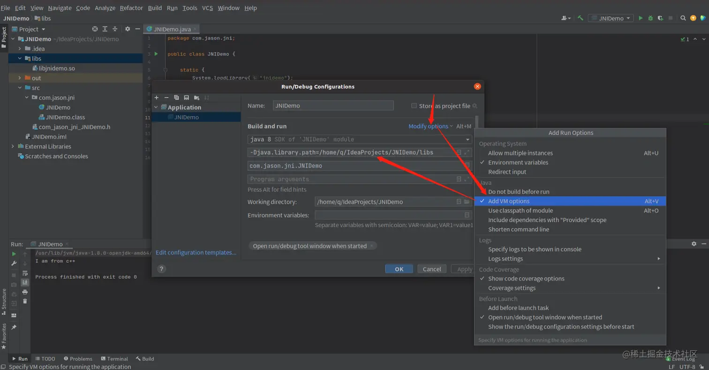Hide the Project panel with the minus icon
Viewport: 709px width, 370px height.
point(137,29)
